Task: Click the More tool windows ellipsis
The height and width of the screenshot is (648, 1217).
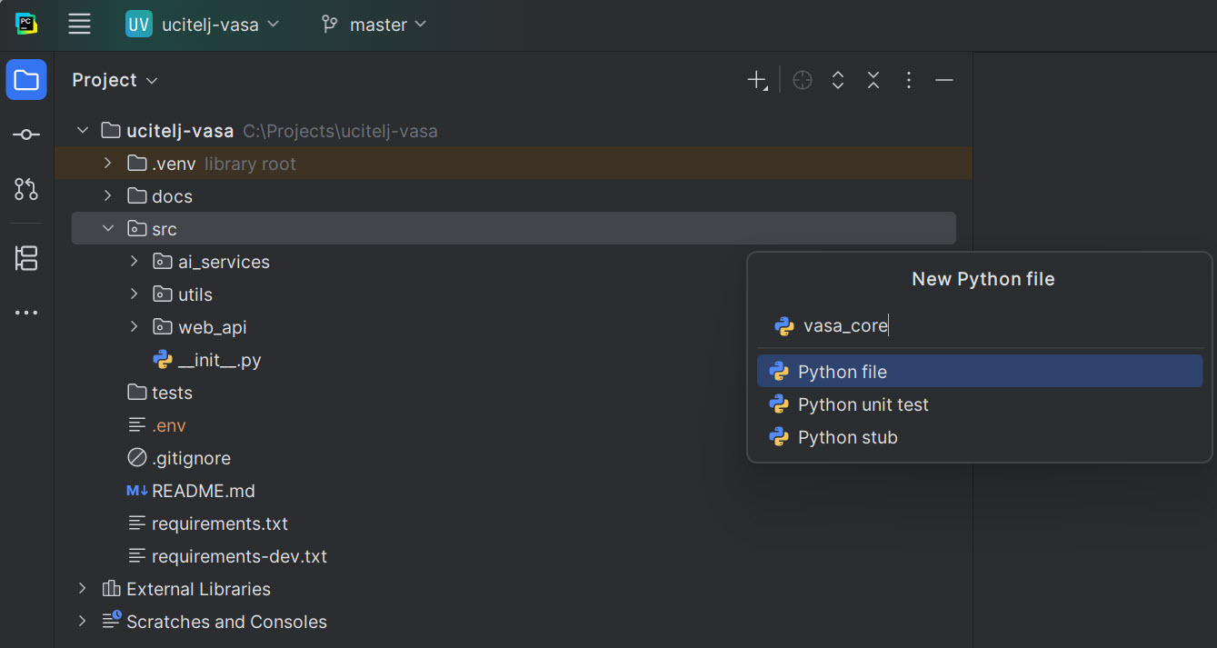Action: 26,312
